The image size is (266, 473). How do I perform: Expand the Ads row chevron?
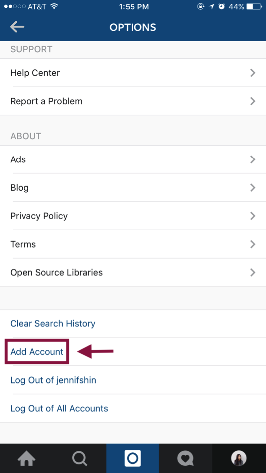tap(253, 159)
